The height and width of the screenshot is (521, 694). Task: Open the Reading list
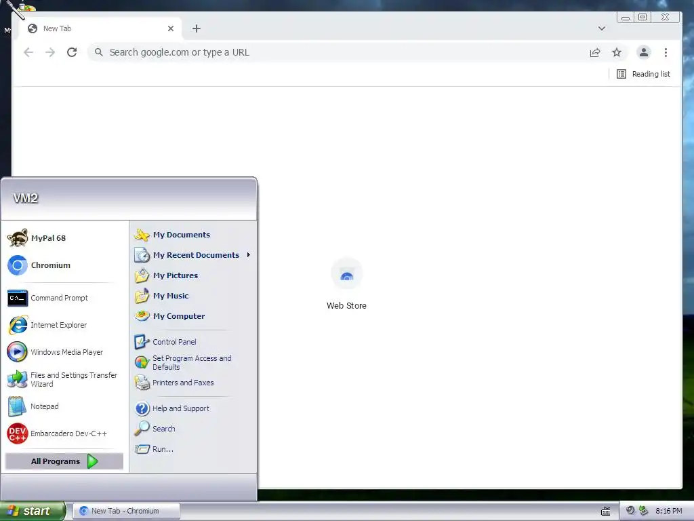(644, 74)
